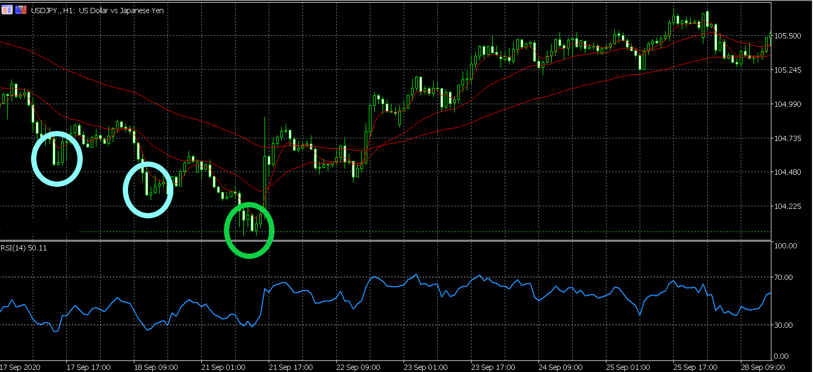Click the 104.990 price axis label
813x372 pixels.
(x=788, y=104)
